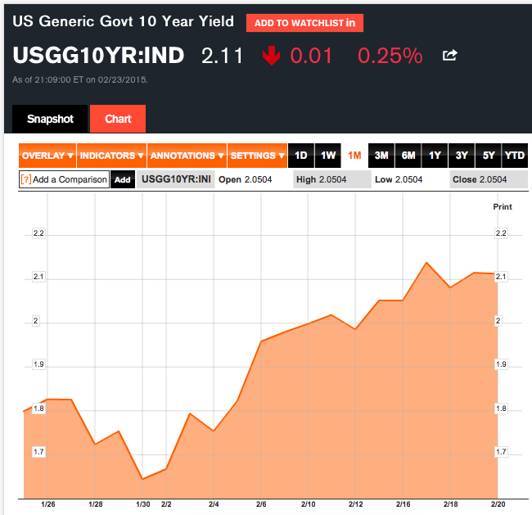
Task: Switch to the Chart tab
Action: tap(118, 119)
